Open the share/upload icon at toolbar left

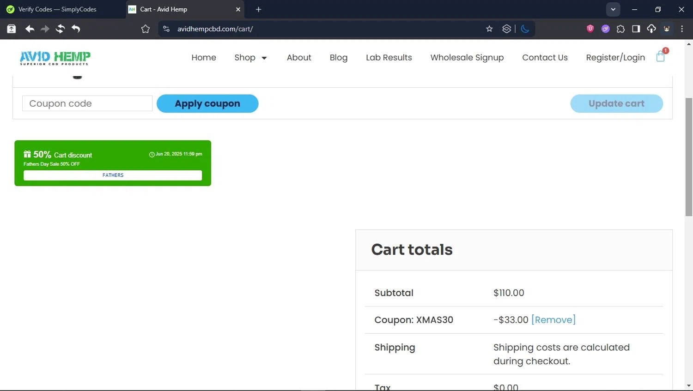pos(12,29)
